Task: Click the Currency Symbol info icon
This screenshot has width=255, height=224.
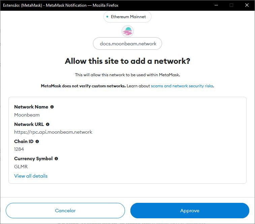Action: [56, 159]
